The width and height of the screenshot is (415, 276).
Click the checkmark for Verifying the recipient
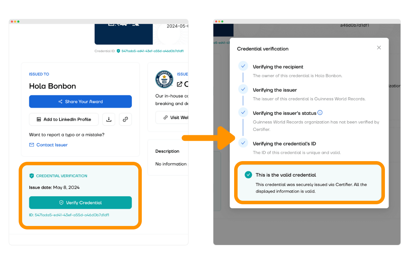pos(243,66)
